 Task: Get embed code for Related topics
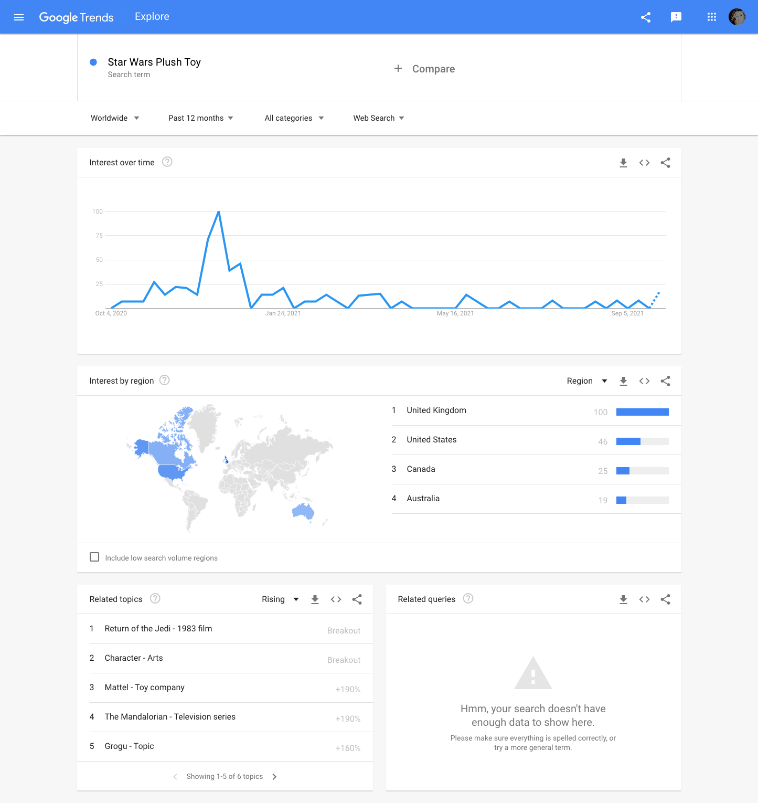336,599
